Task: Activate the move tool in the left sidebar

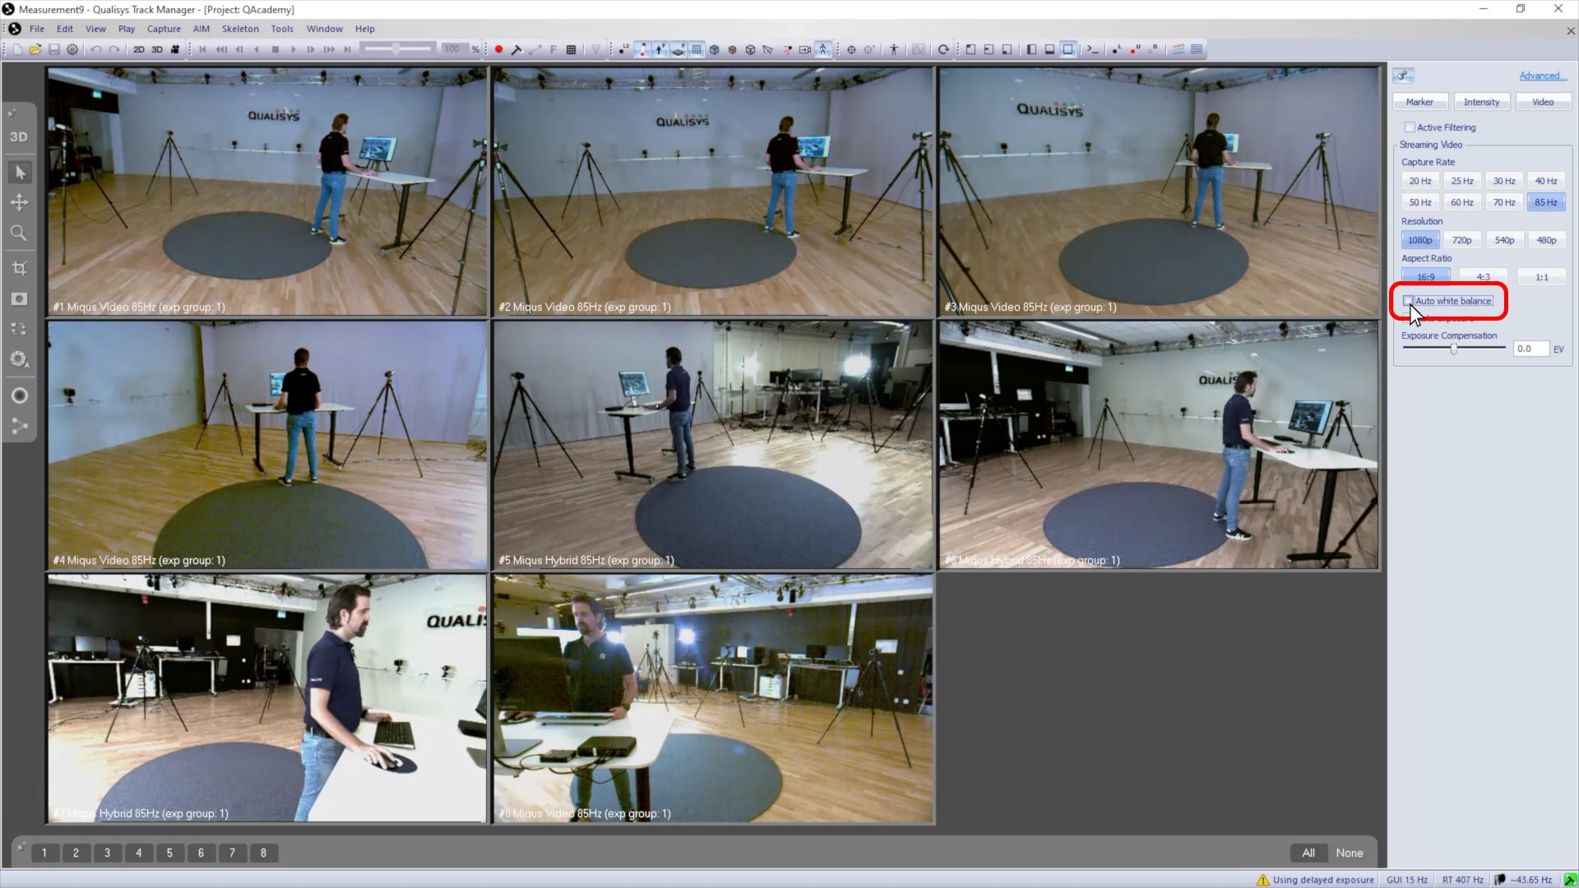Action: 18,201
